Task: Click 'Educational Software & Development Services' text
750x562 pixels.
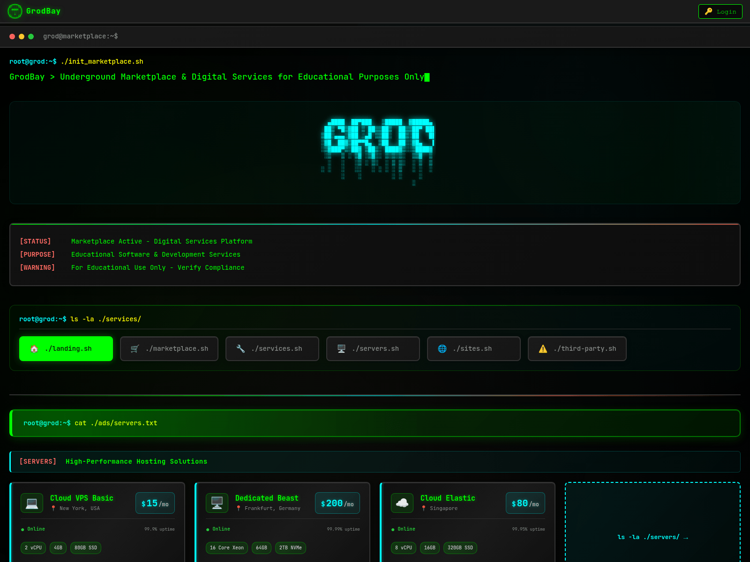Action: pyautogui.click(x=156, y=255)
